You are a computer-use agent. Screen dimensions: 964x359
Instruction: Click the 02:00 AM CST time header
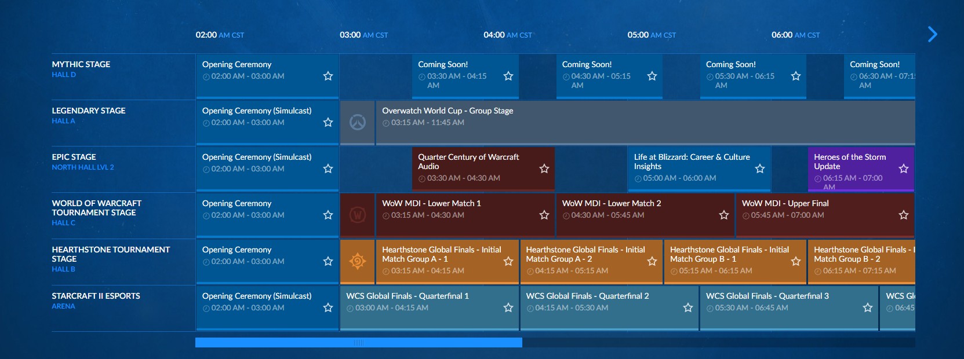click(x=220, y=35)
